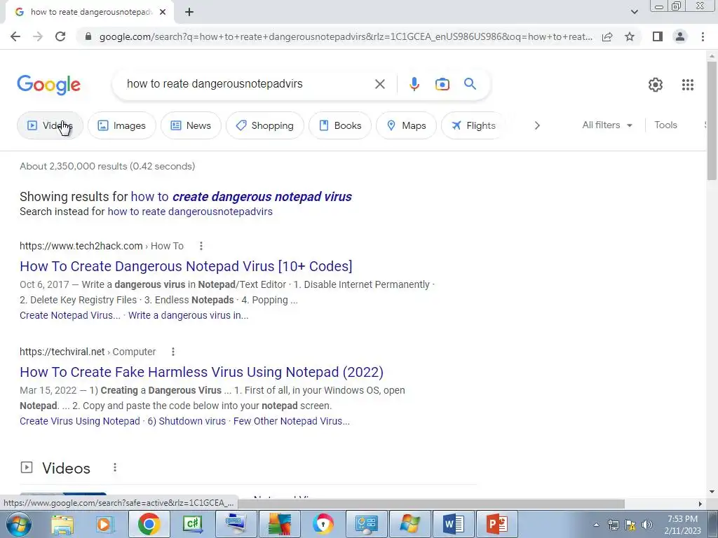Open Google quick settings gear
Image resolution: width=718 pixels, height=538 pixels.
coord(656,85)
